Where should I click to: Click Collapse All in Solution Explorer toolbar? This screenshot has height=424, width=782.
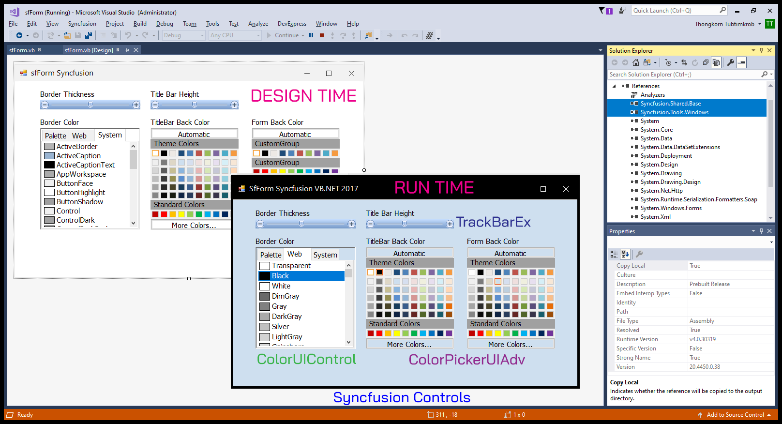coord(706,62)
